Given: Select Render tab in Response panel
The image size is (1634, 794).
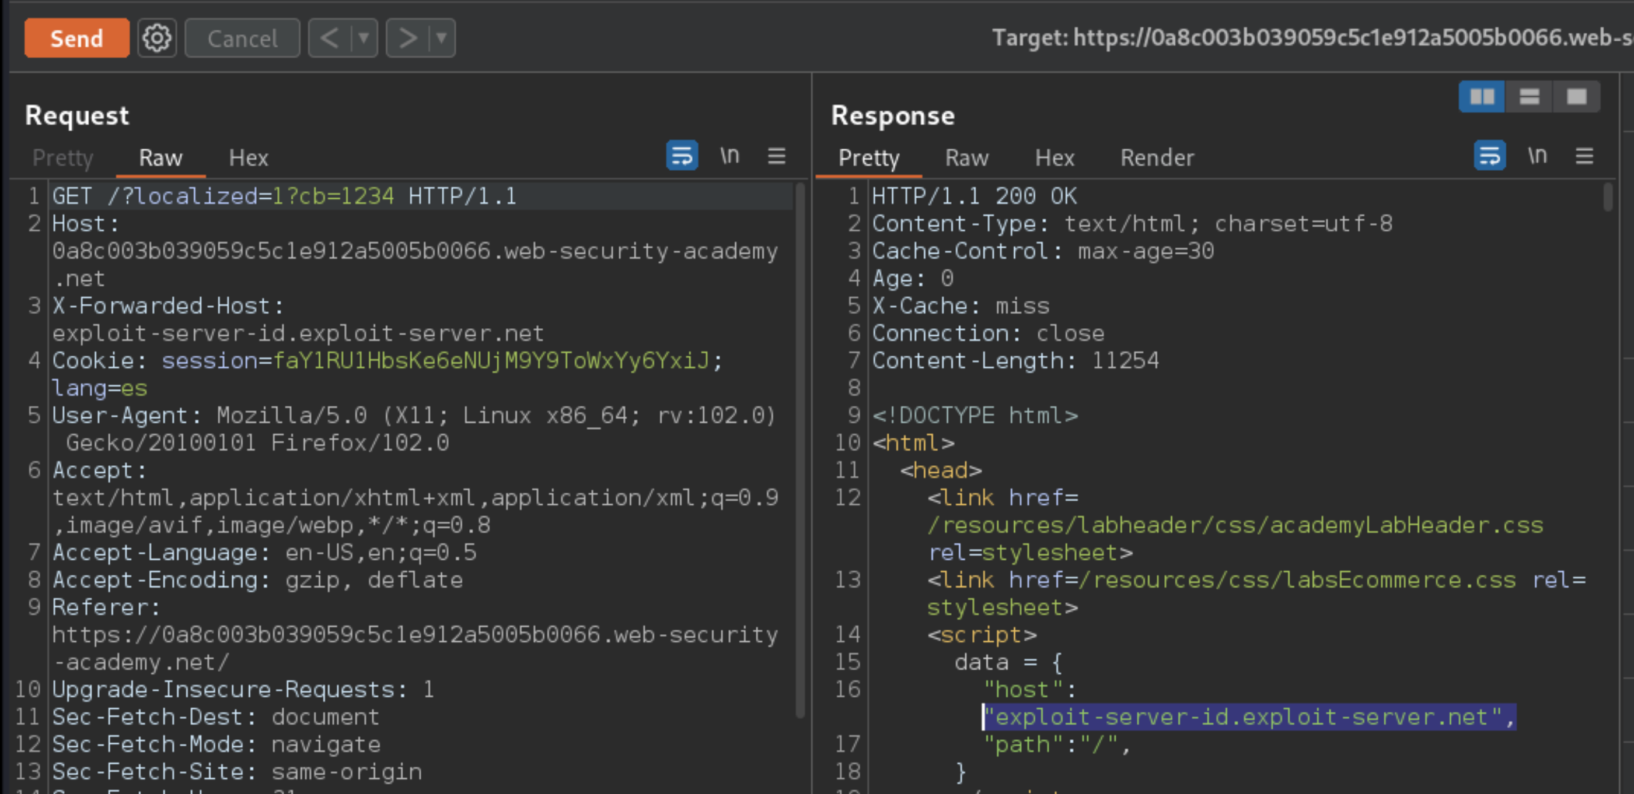Looking at the screenshot, I should (1157, 158).
